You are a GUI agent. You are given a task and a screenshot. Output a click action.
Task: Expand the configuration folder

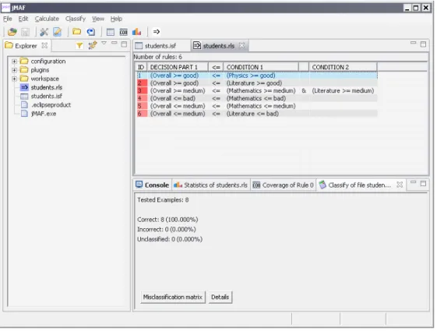[x=14, y=62]
